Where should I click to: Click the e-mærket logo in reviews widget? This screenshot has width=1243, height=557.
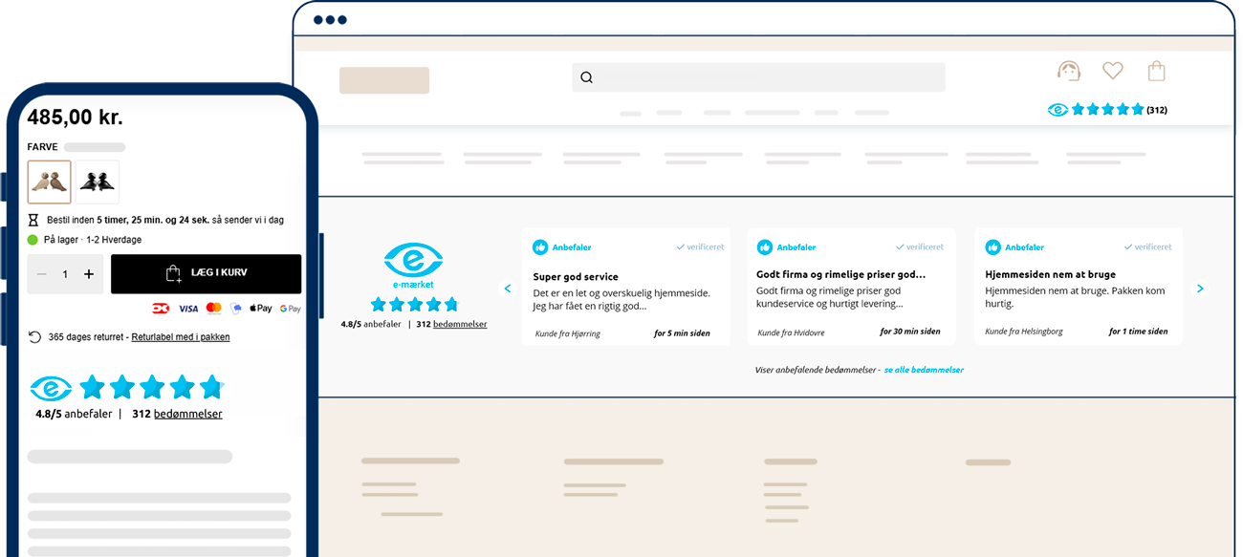coord(413,265)
